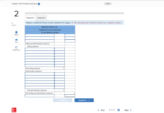Click the amount field for first selling expense row
The height and width of the screenshot is (113, 164).
pyautogui.click(x=59, y=49)
